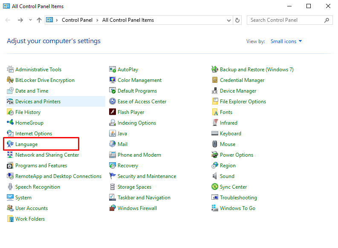Viewport: 338px width, 248px height.
Task: Open the Work Folders link
Action: tap(30, 219)
